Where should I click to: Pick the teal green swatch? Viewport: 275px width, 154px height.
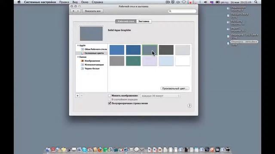[x=133, y=61]
